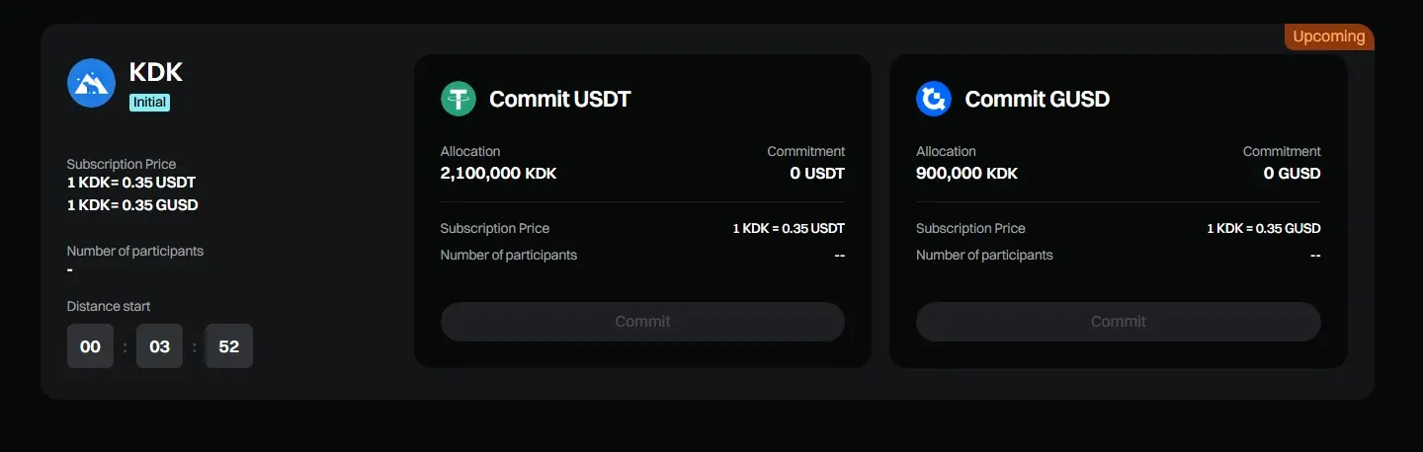Click the USDT Tether coin icon
Viewport: 1423px width, 452px height.
459,99
